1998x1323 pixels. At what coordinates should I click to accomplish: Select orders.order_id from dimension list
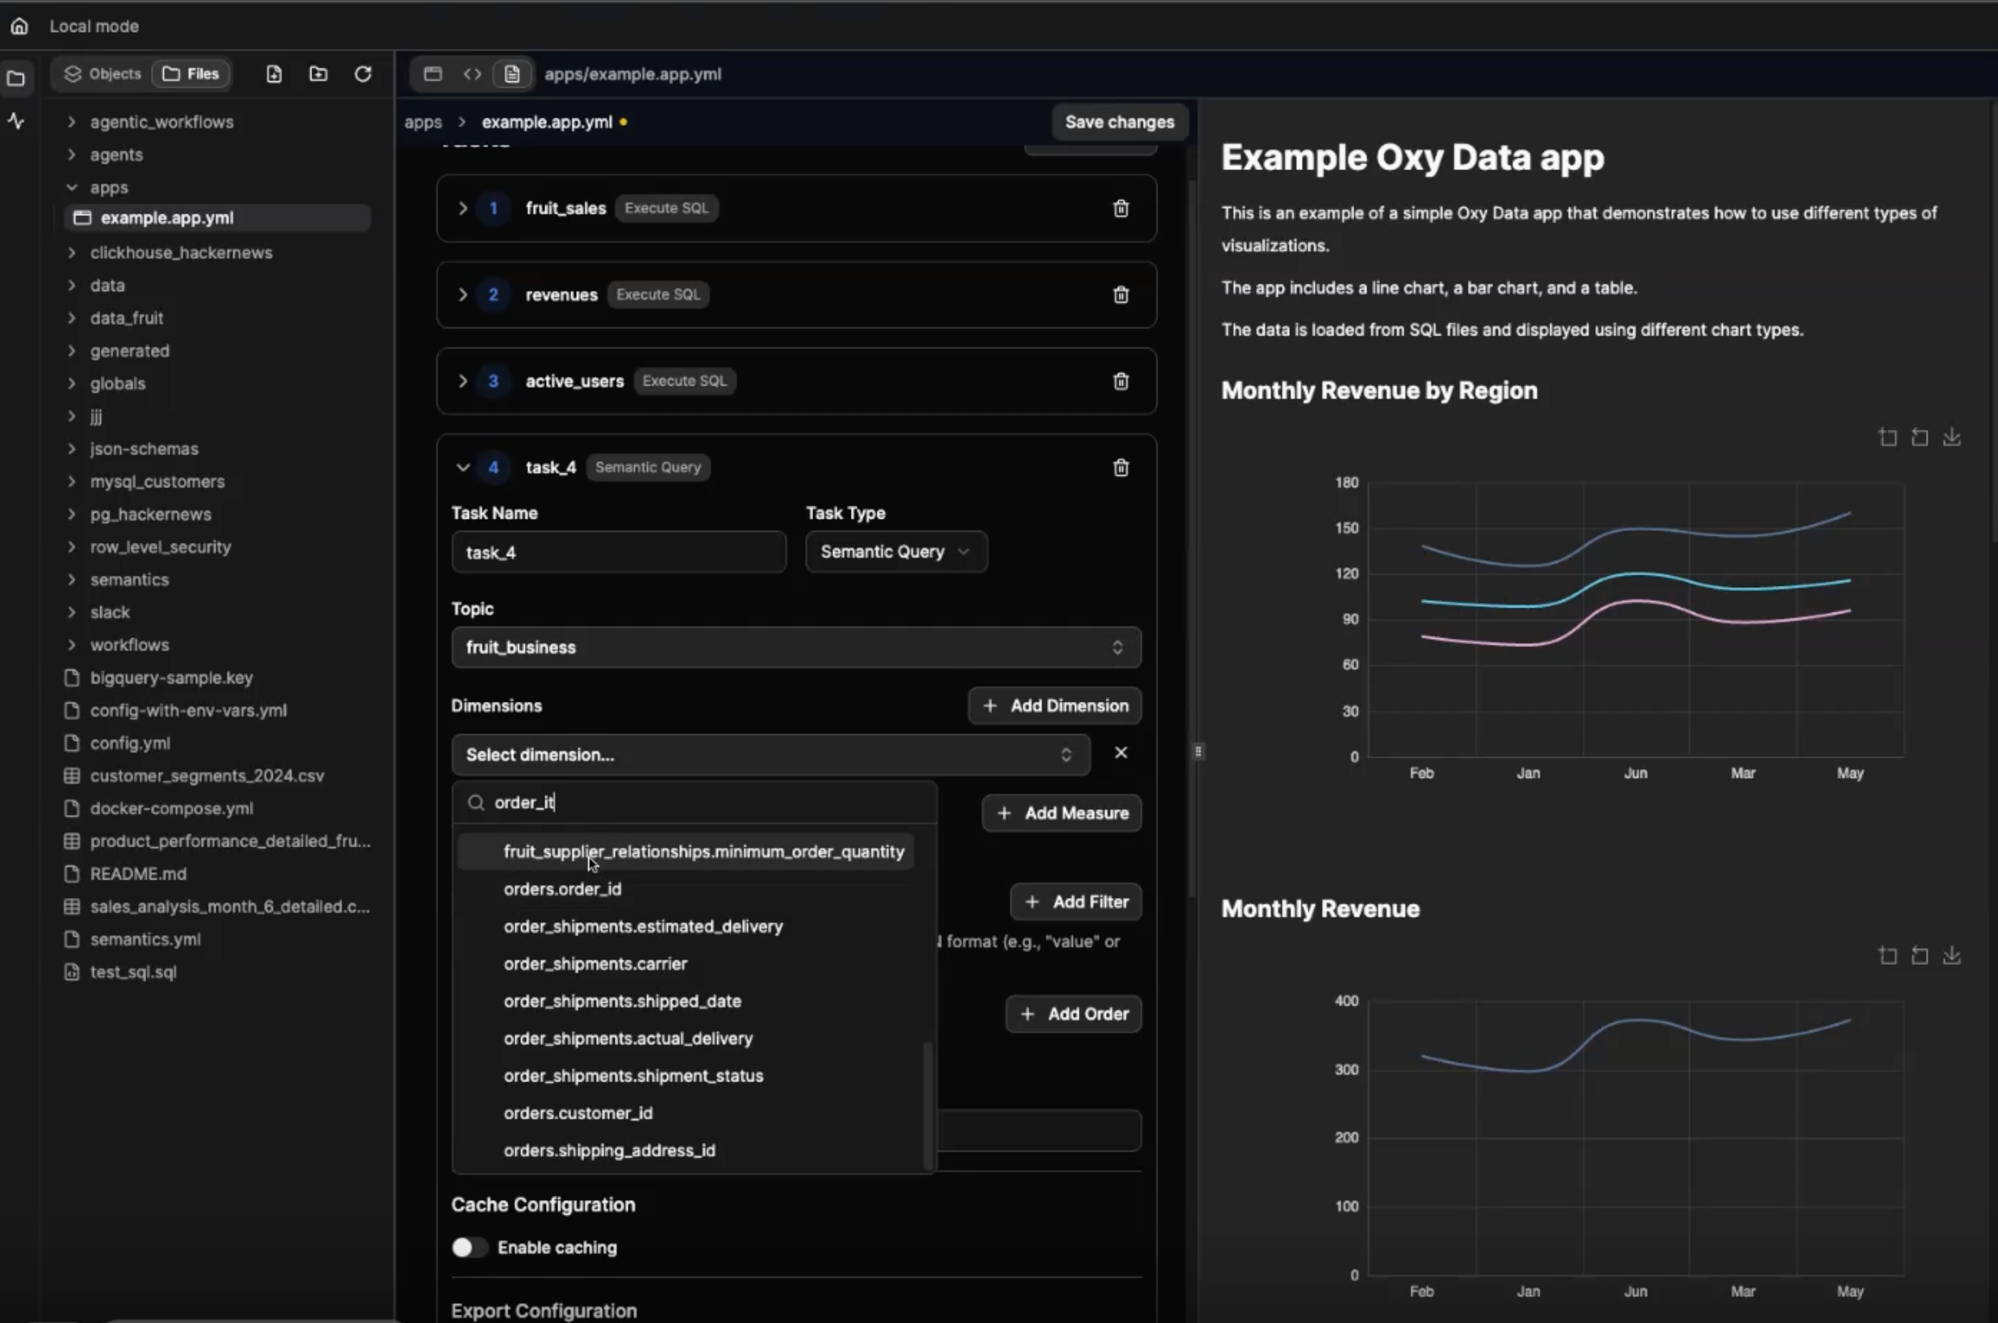tap(562, 889)
